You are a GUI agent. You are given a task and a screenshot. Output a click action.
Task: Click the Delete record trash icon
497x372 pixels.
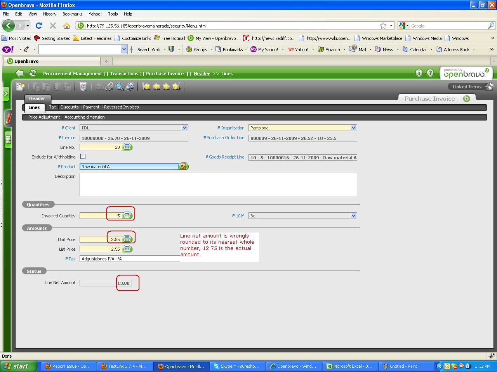83,86
